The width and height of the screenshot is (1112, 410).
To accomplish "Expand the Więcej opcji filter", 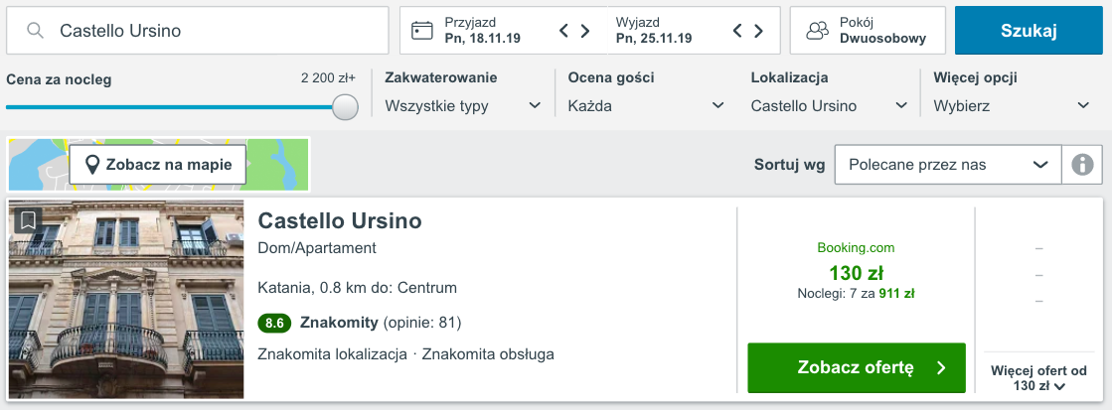I will [x=1012, y=106].
